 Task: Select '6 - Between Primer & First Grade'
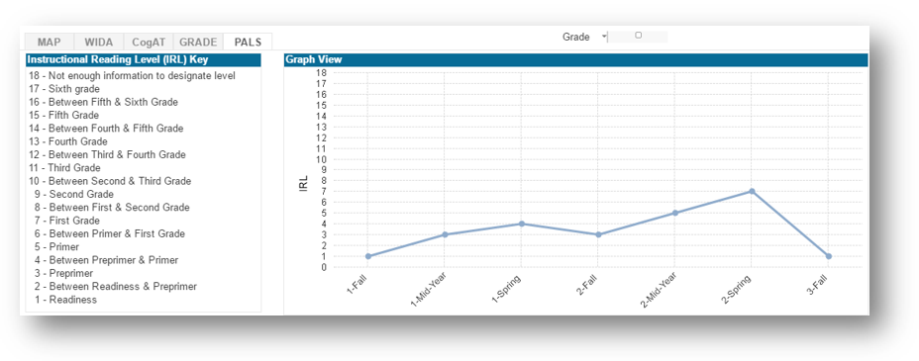(x=110, y=233)
